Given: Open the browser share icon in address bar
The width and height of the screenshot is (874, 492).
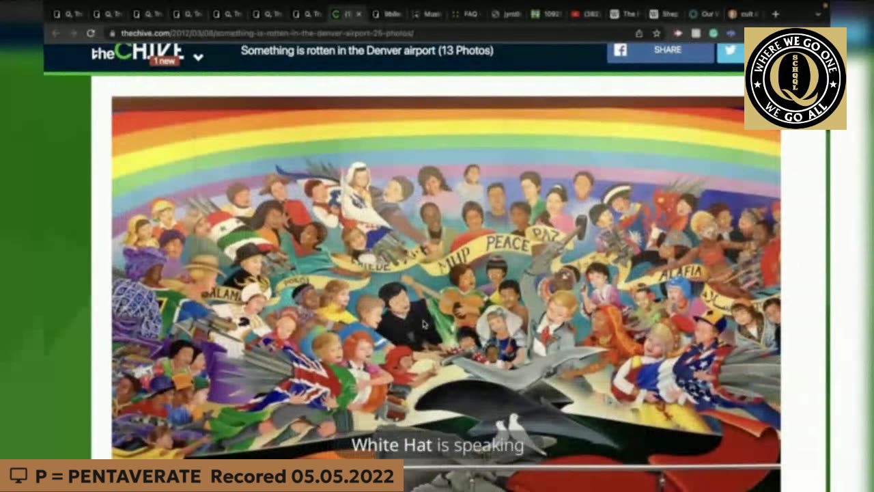Looking at the screenshot, I should tap(639, 33).
